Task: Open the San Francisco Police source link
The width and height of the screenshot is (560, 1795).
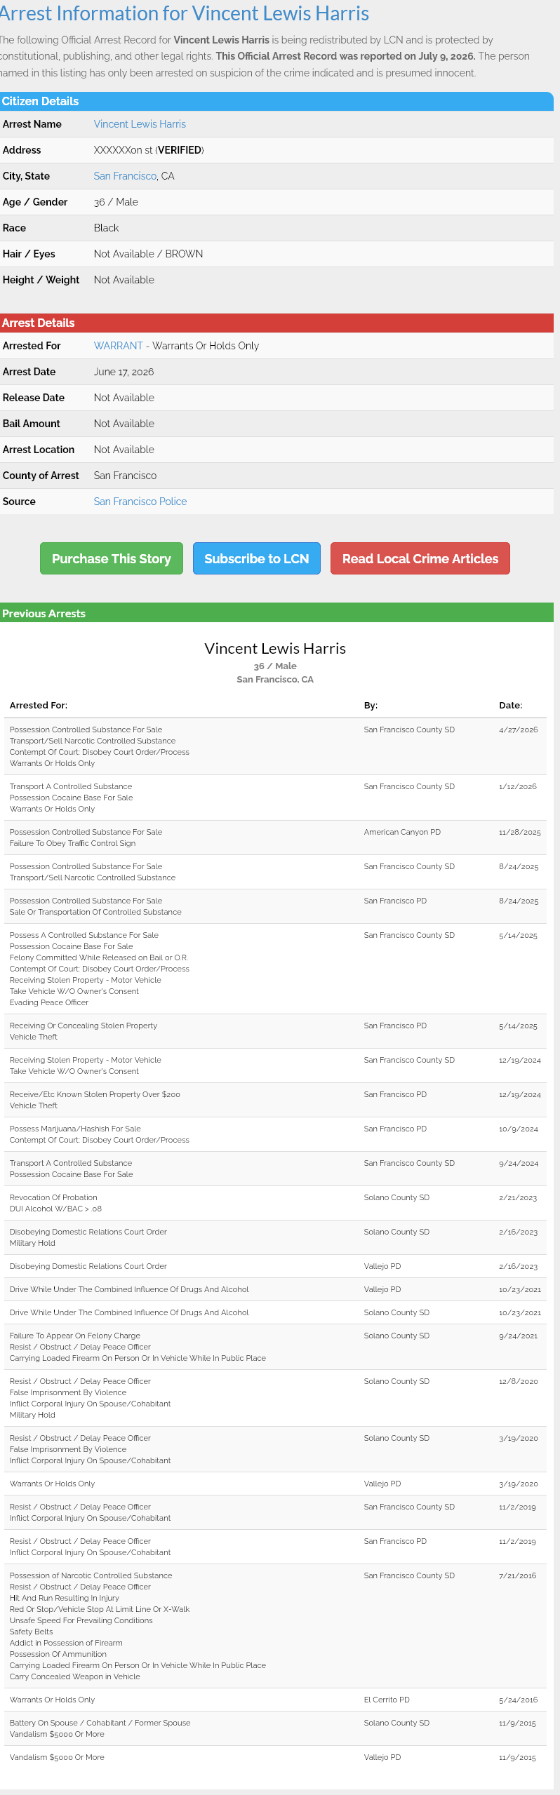Action: (x=140, y=502)
